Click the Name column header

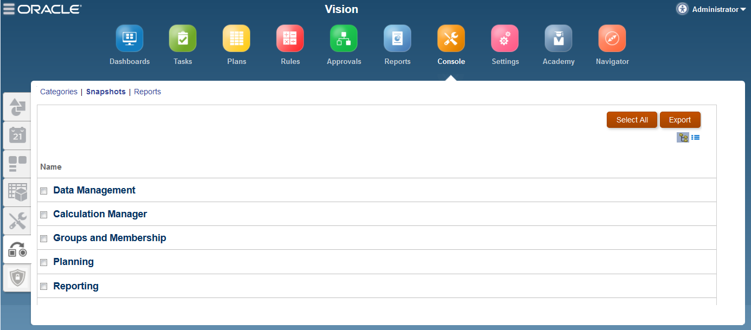point(51,167)
